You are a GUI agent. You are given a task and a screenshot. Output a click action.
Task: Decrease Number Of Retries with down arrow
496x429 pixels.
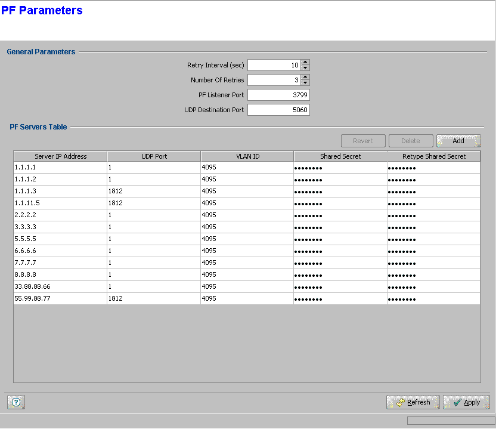pos(305,83)
